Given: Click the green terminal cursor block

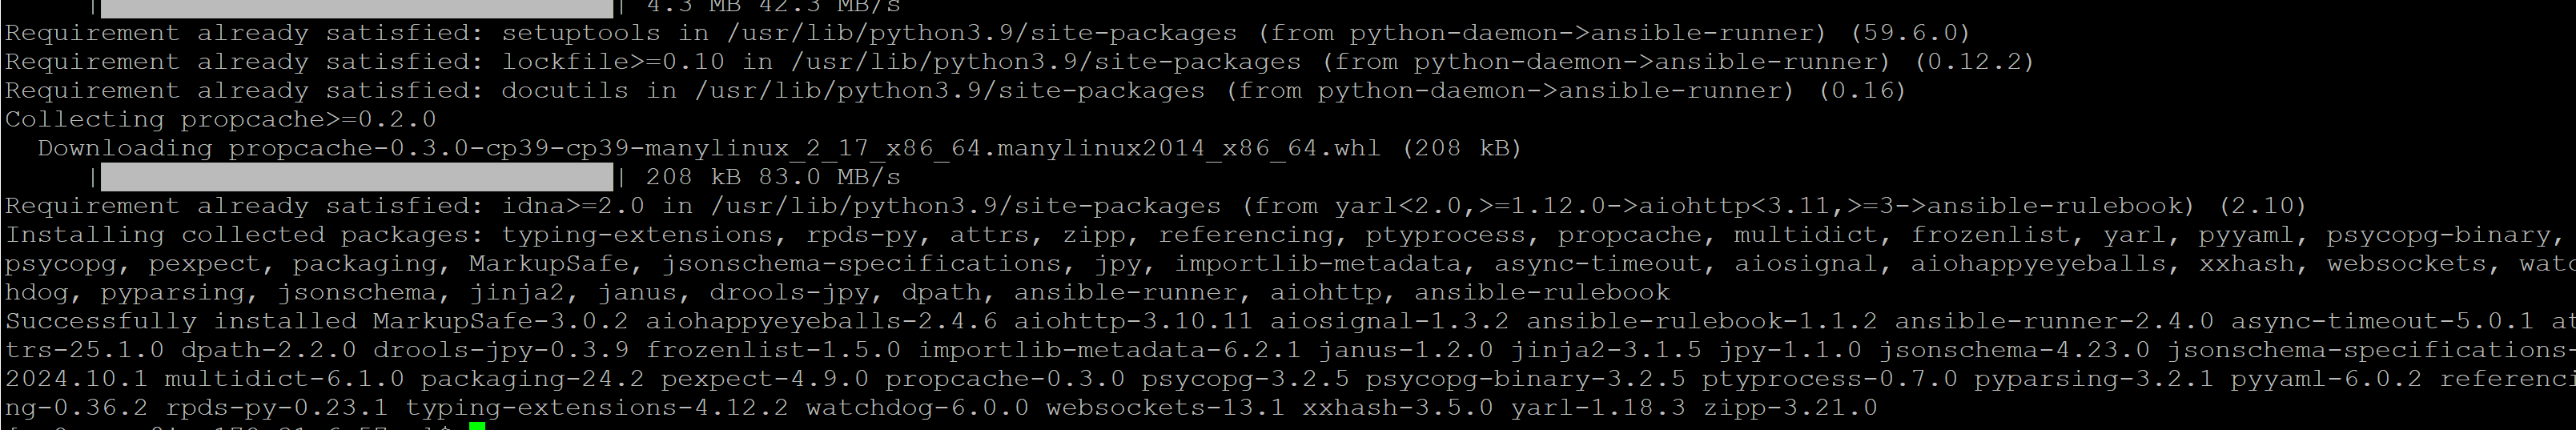Looking at the screenshot, I should 477,425.
